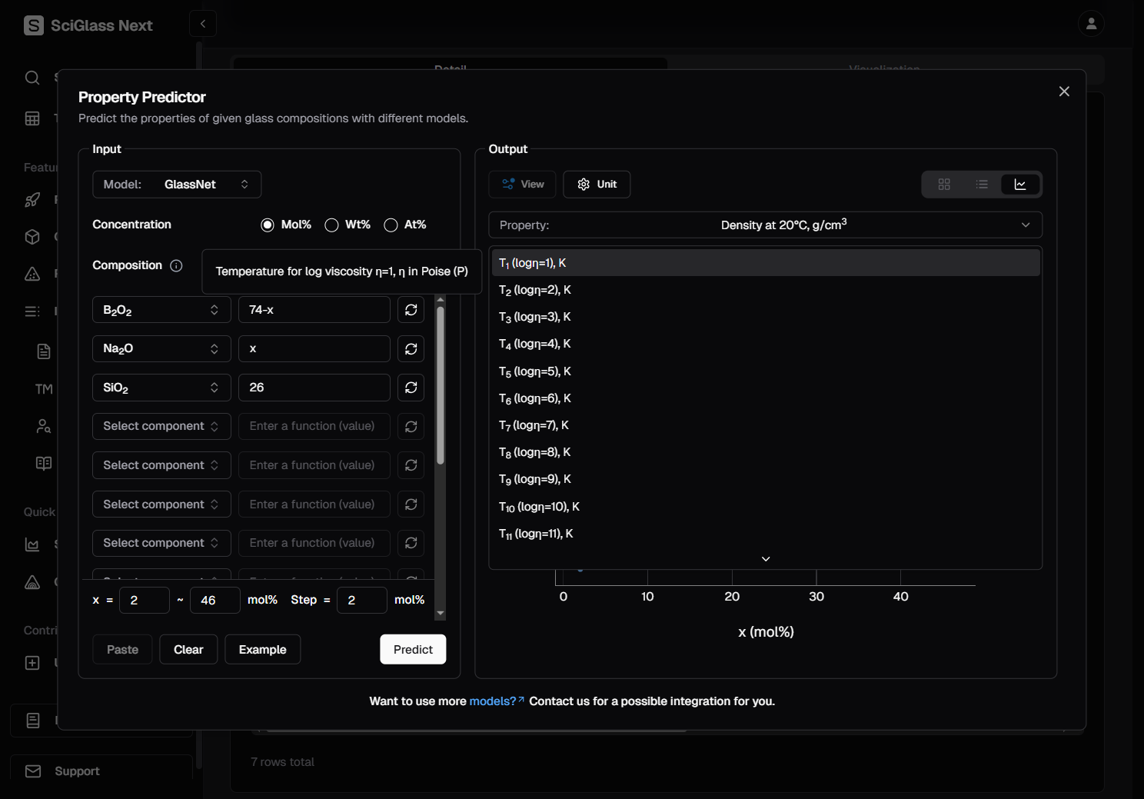Choose T5 (logη=5), K from list
Image resolution: width=1144 pixels, height=799 pixels.
point(535,371)
